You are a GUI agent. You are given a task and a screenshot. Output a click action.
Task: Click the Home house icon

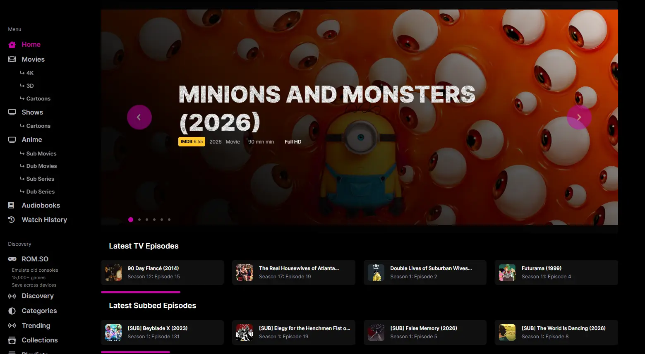[12, 45]
